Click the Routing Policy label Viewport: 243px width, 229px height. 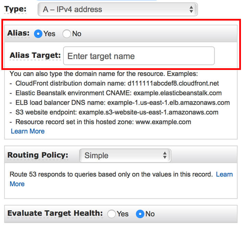point(38,155)
